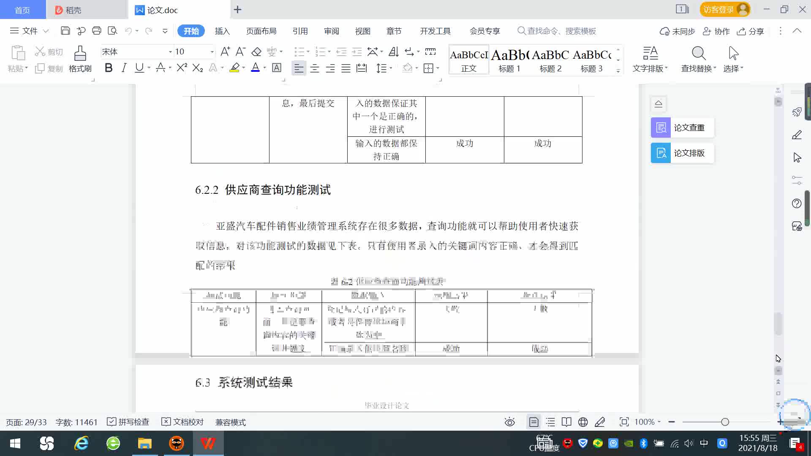
Task: Switch to the 引用 ribbon tab
Action: click(300, 31)
